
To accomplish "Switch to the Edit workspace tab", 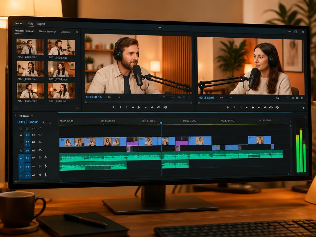I will pos(31,23).
